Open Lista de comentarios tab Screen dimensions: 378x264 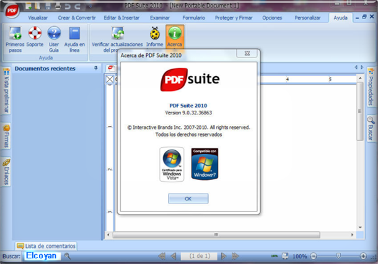[46, 246]
